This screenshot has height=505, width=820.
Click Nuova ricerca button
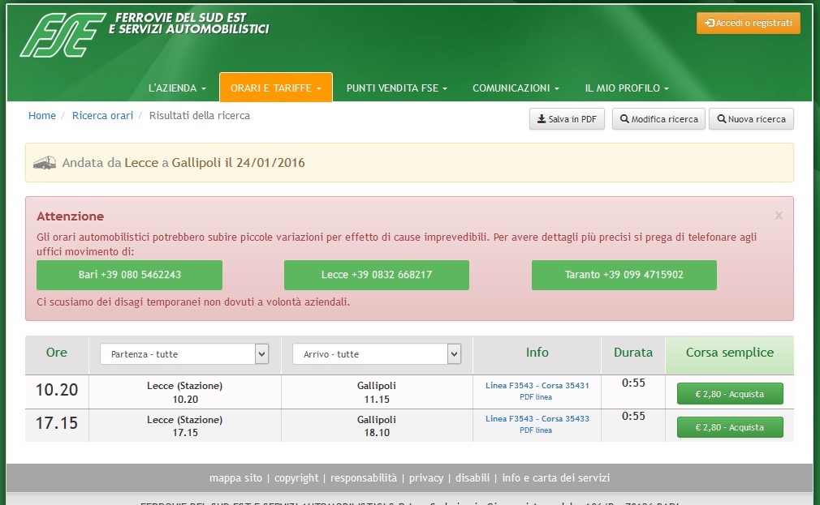coord(751,119)
